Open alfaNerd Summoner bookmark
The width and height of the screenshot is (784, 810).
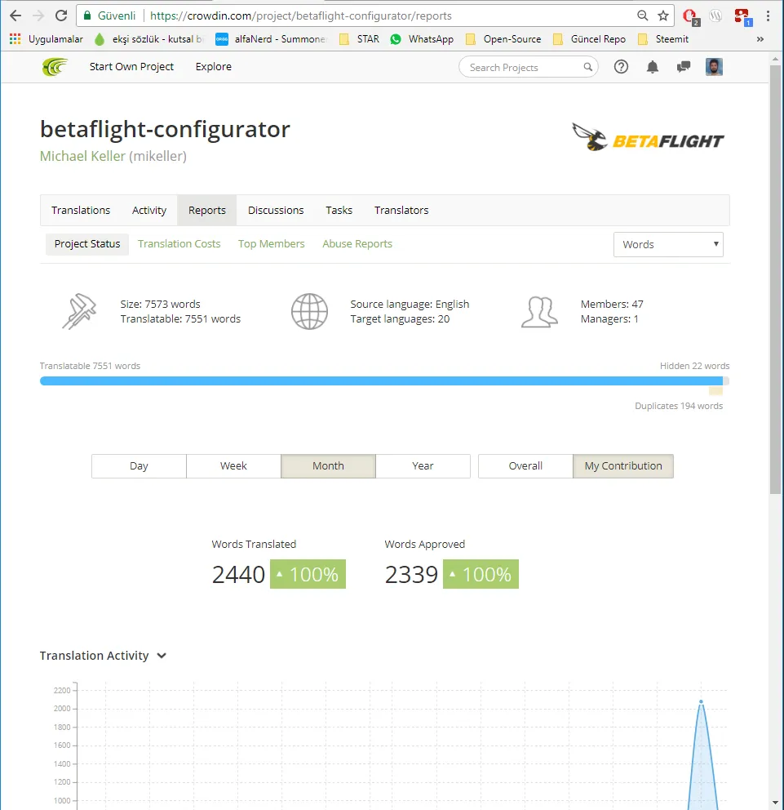(271, 38)
